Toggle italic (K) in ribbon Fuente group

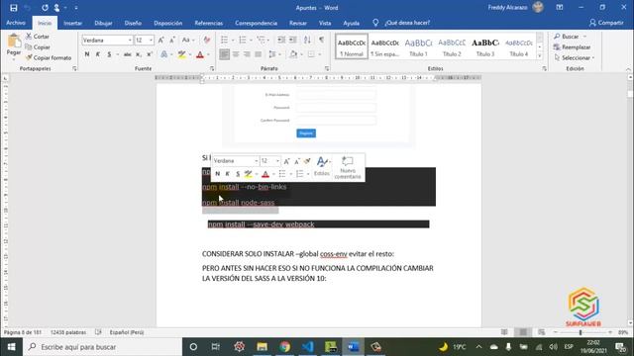[x=98, y=54]
